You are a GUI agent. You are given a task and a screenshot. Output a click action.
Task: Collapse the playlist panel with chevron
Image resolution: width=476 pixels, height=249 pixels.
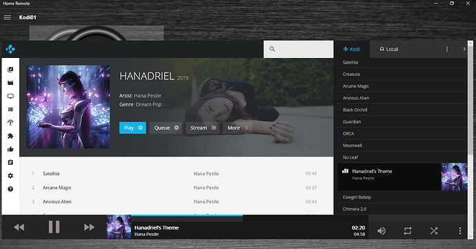tap(464, 49)
